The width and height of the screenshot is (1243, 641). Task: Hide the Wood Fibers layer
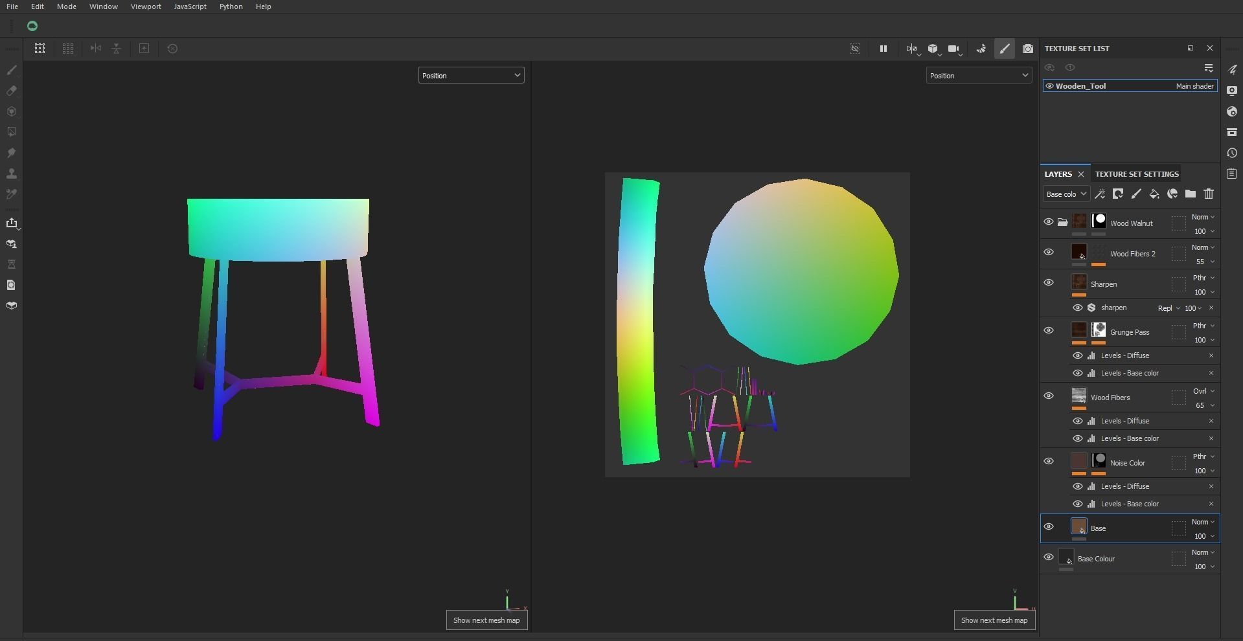(1049, 396)
